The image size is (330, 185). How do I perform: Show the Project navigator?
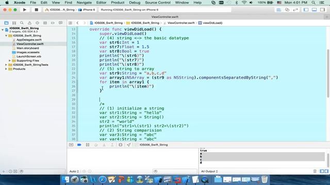6,23
